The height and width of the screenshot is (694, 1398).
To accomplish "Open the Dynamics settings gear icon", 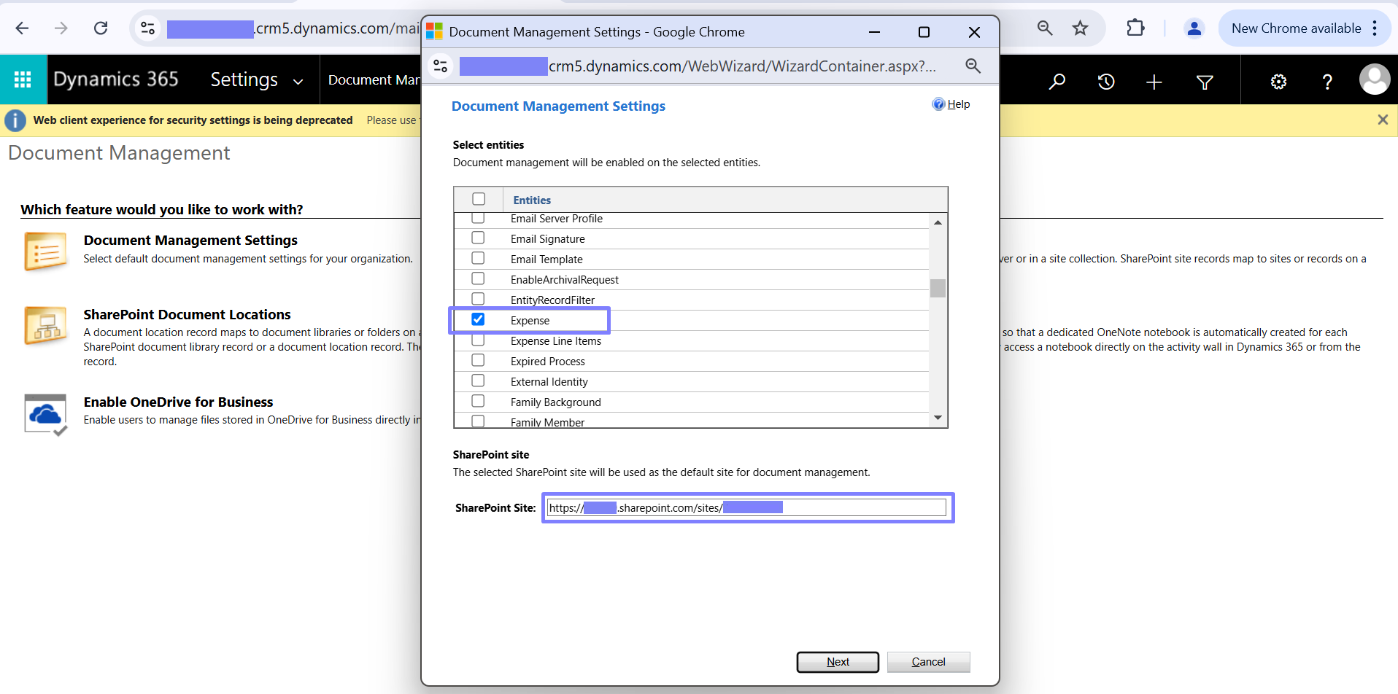I will point(1278,82).
